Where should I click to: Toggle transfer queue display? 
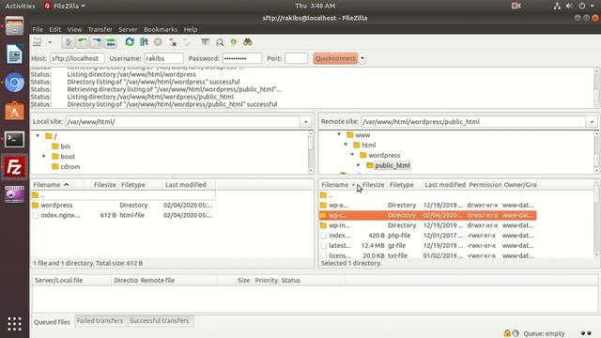pyautogui.click(x=111, y=42)
